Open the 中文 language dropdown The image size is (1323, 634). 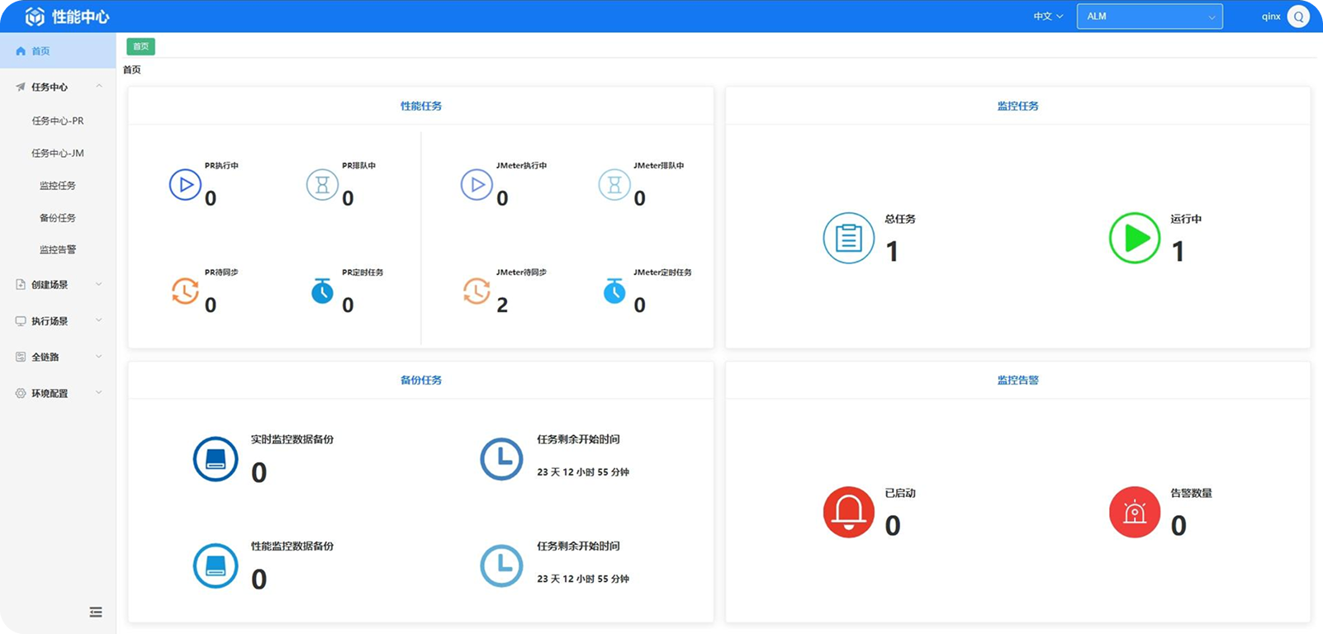pyautogui.click(x=1048, y=17)
